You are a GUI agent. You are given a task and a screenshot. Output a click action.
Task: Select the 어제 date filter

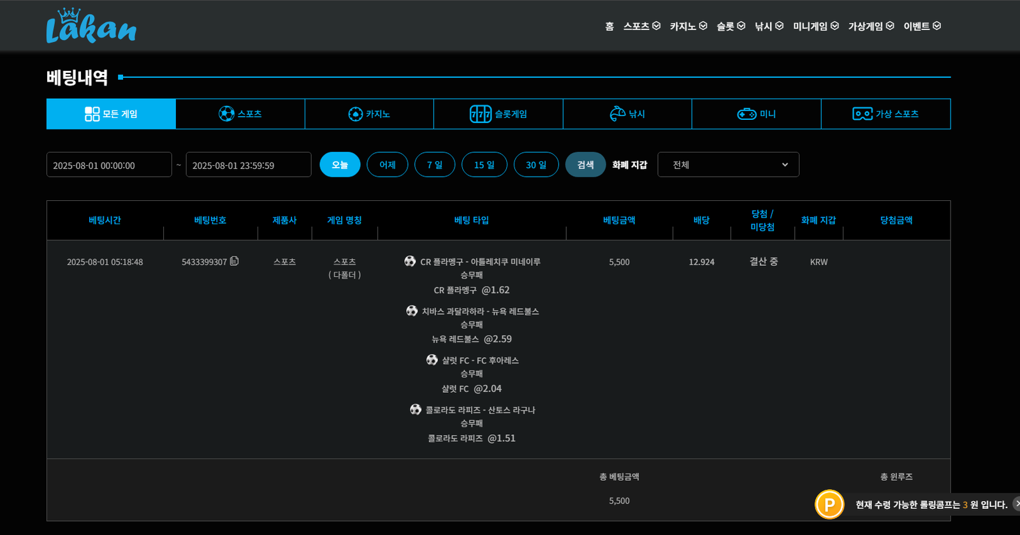(x=387, y=165)
